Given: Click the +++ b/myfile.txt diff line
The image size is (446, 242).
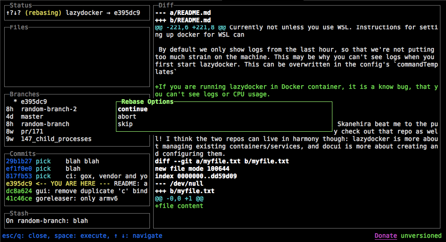Looking at the screenshot, I should tap(185, 191).
